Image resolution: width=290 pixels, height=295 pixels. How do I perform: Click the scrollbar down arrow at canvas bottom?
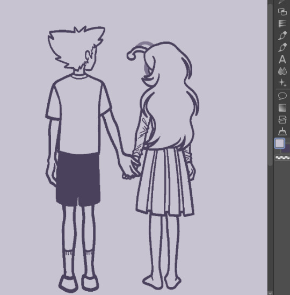[x=270, y=293]
